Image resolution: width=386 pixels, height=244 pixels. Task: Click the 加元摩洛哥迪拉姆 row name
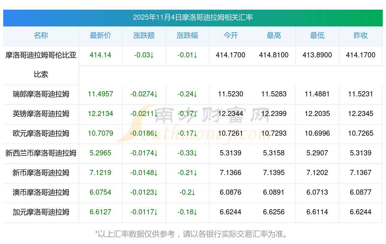41,212
